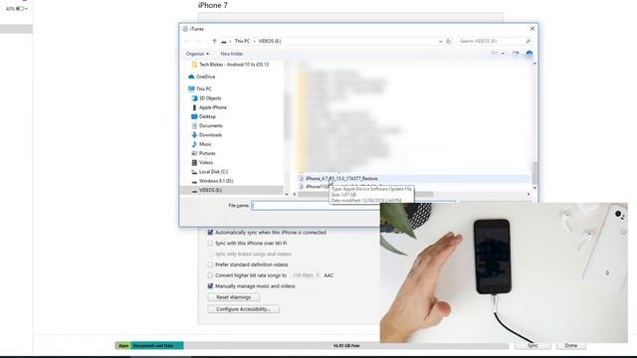Click the OneDrive cloud icon

(x=191, y=77)
